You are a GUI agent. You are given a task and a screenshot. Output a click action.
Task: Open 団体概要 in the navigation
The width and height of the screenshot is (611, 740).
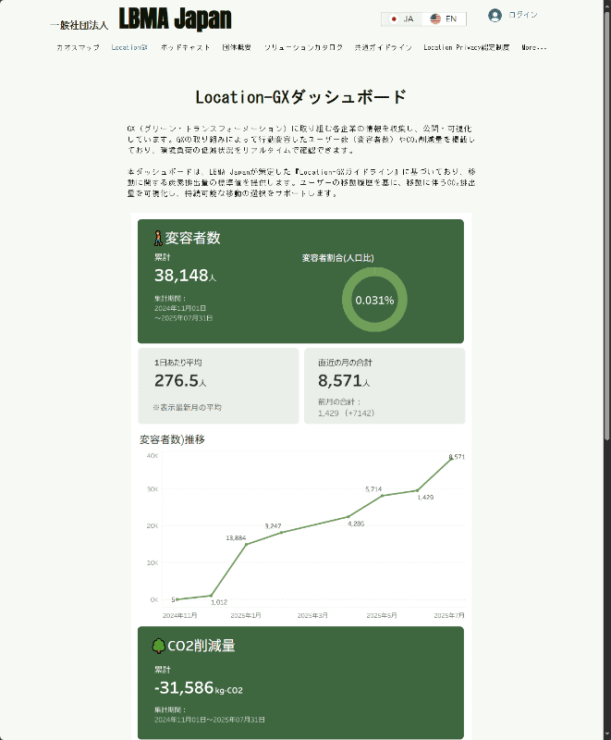tap(237, 48)
